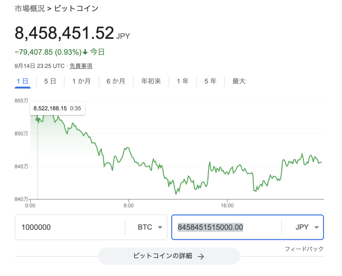Click the フィードバック link

(x=304, y=249)
